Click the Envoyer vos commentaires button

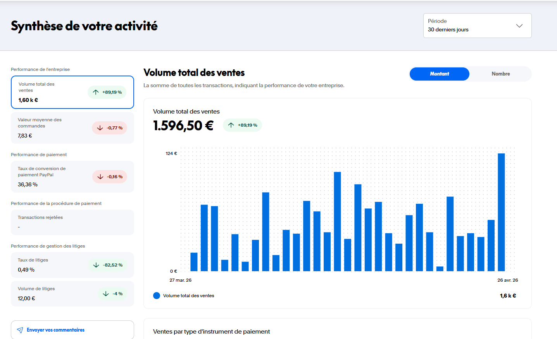pos(72,330)
